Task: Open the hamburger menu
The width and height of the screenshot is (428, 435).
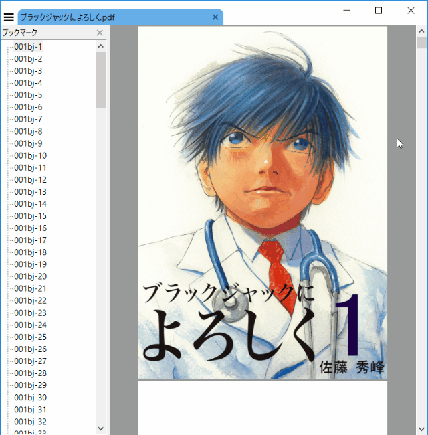Action: 9,17
